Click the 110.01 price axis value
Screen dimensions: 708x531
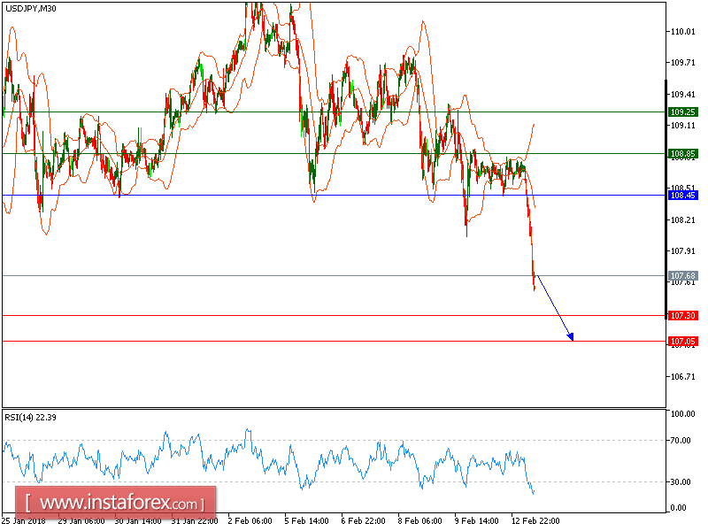681,34
